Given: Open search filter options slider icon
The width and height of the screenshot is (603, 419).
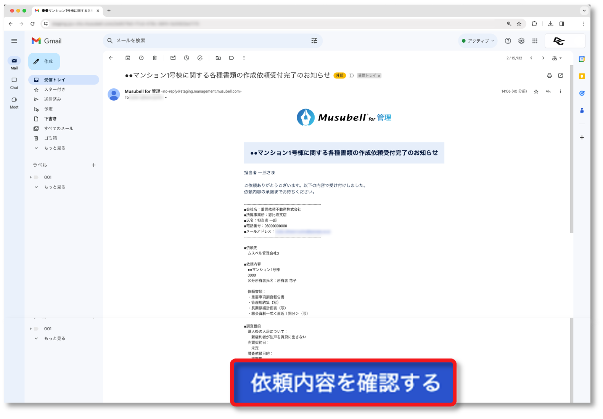Looking at the screenshot, I should coord(314,40).
